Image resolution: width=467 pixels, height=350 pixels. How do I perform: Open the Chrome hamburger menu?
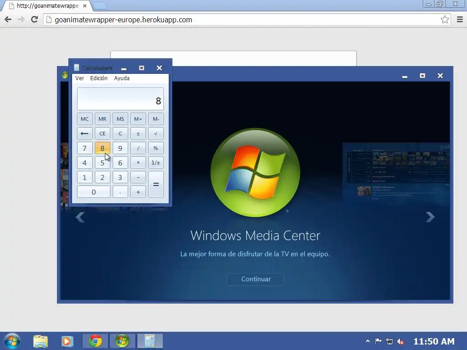pos(460,20)
